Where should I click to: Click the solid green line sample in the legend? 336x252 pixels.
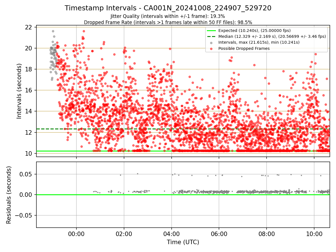coord(211,31)
